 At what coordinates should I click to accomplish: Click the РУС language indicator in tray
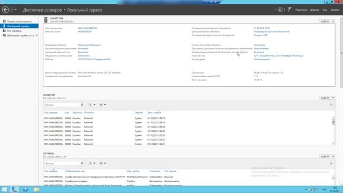pyautogui.click(x=325, y=189)
